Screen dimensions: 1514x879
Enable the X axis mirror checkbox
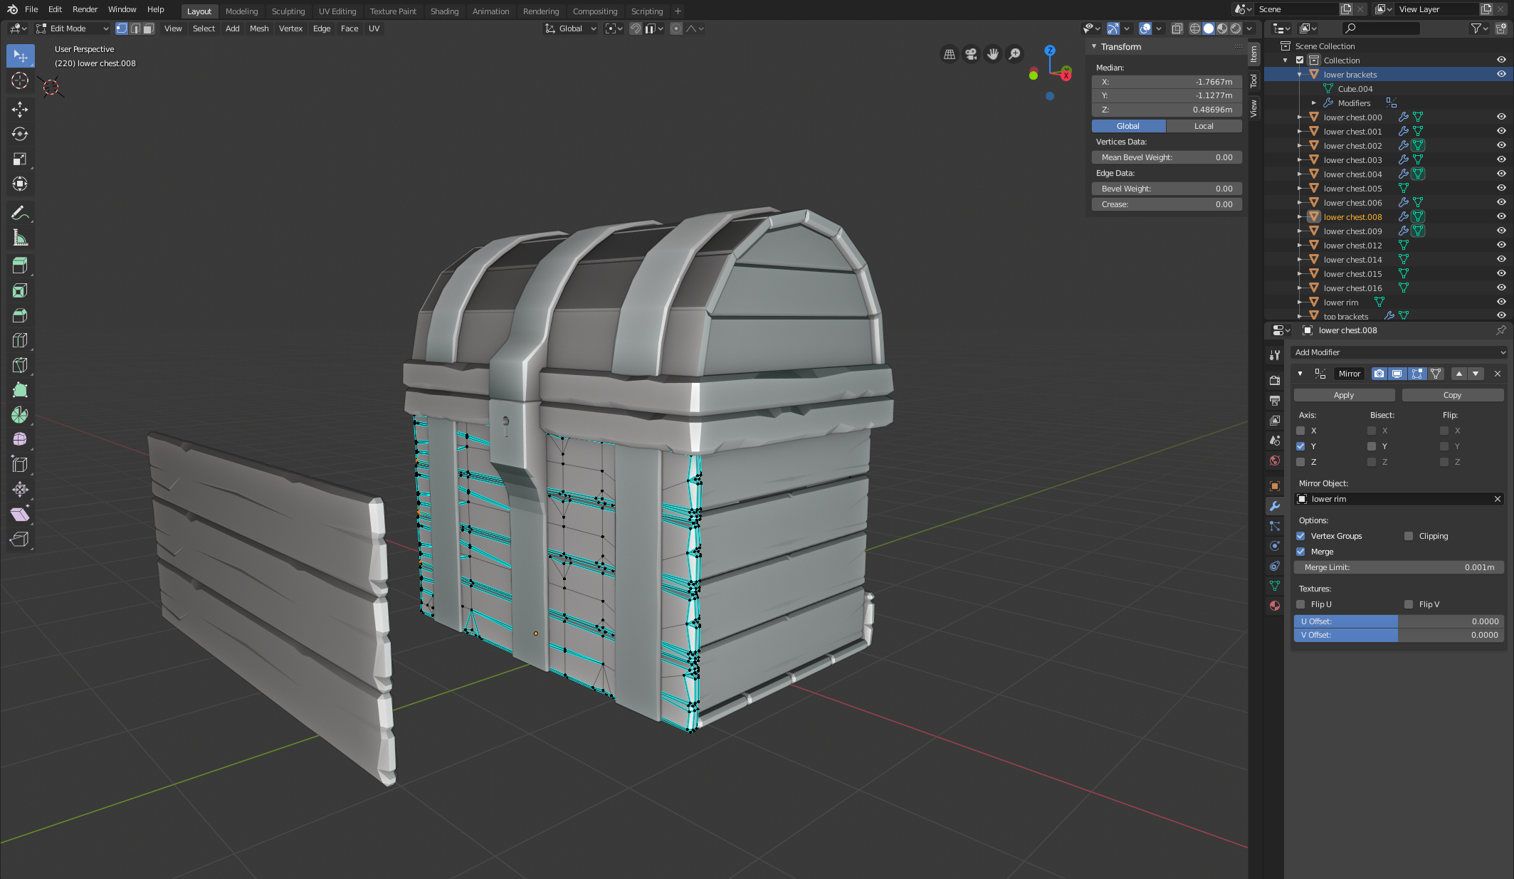tap(1300, 431)
